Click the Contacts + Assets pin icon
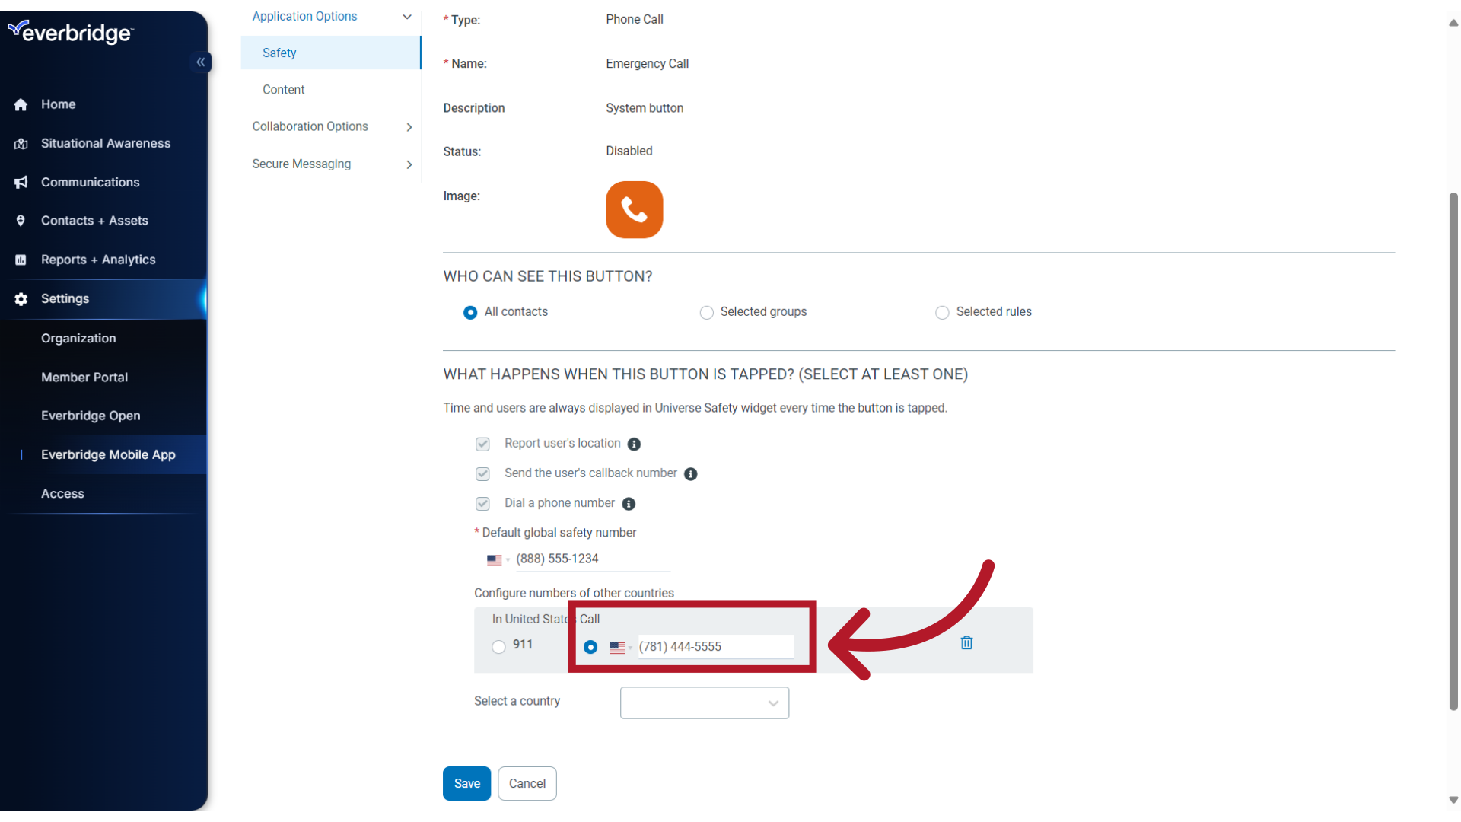The image size is (1461, 822). [21, 221]
